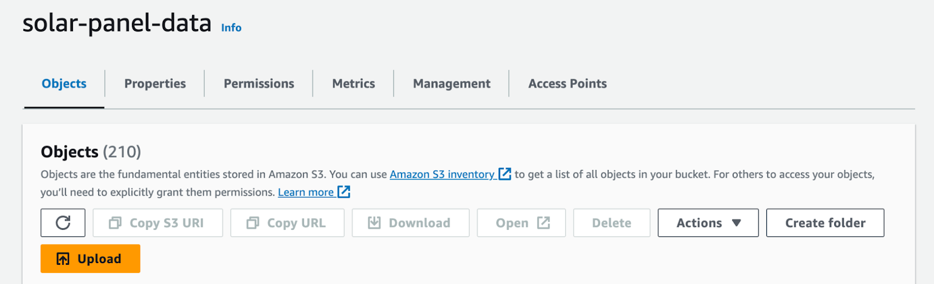Click the Objects (210) section heading
934x284 pixels.
pos(91,152)
